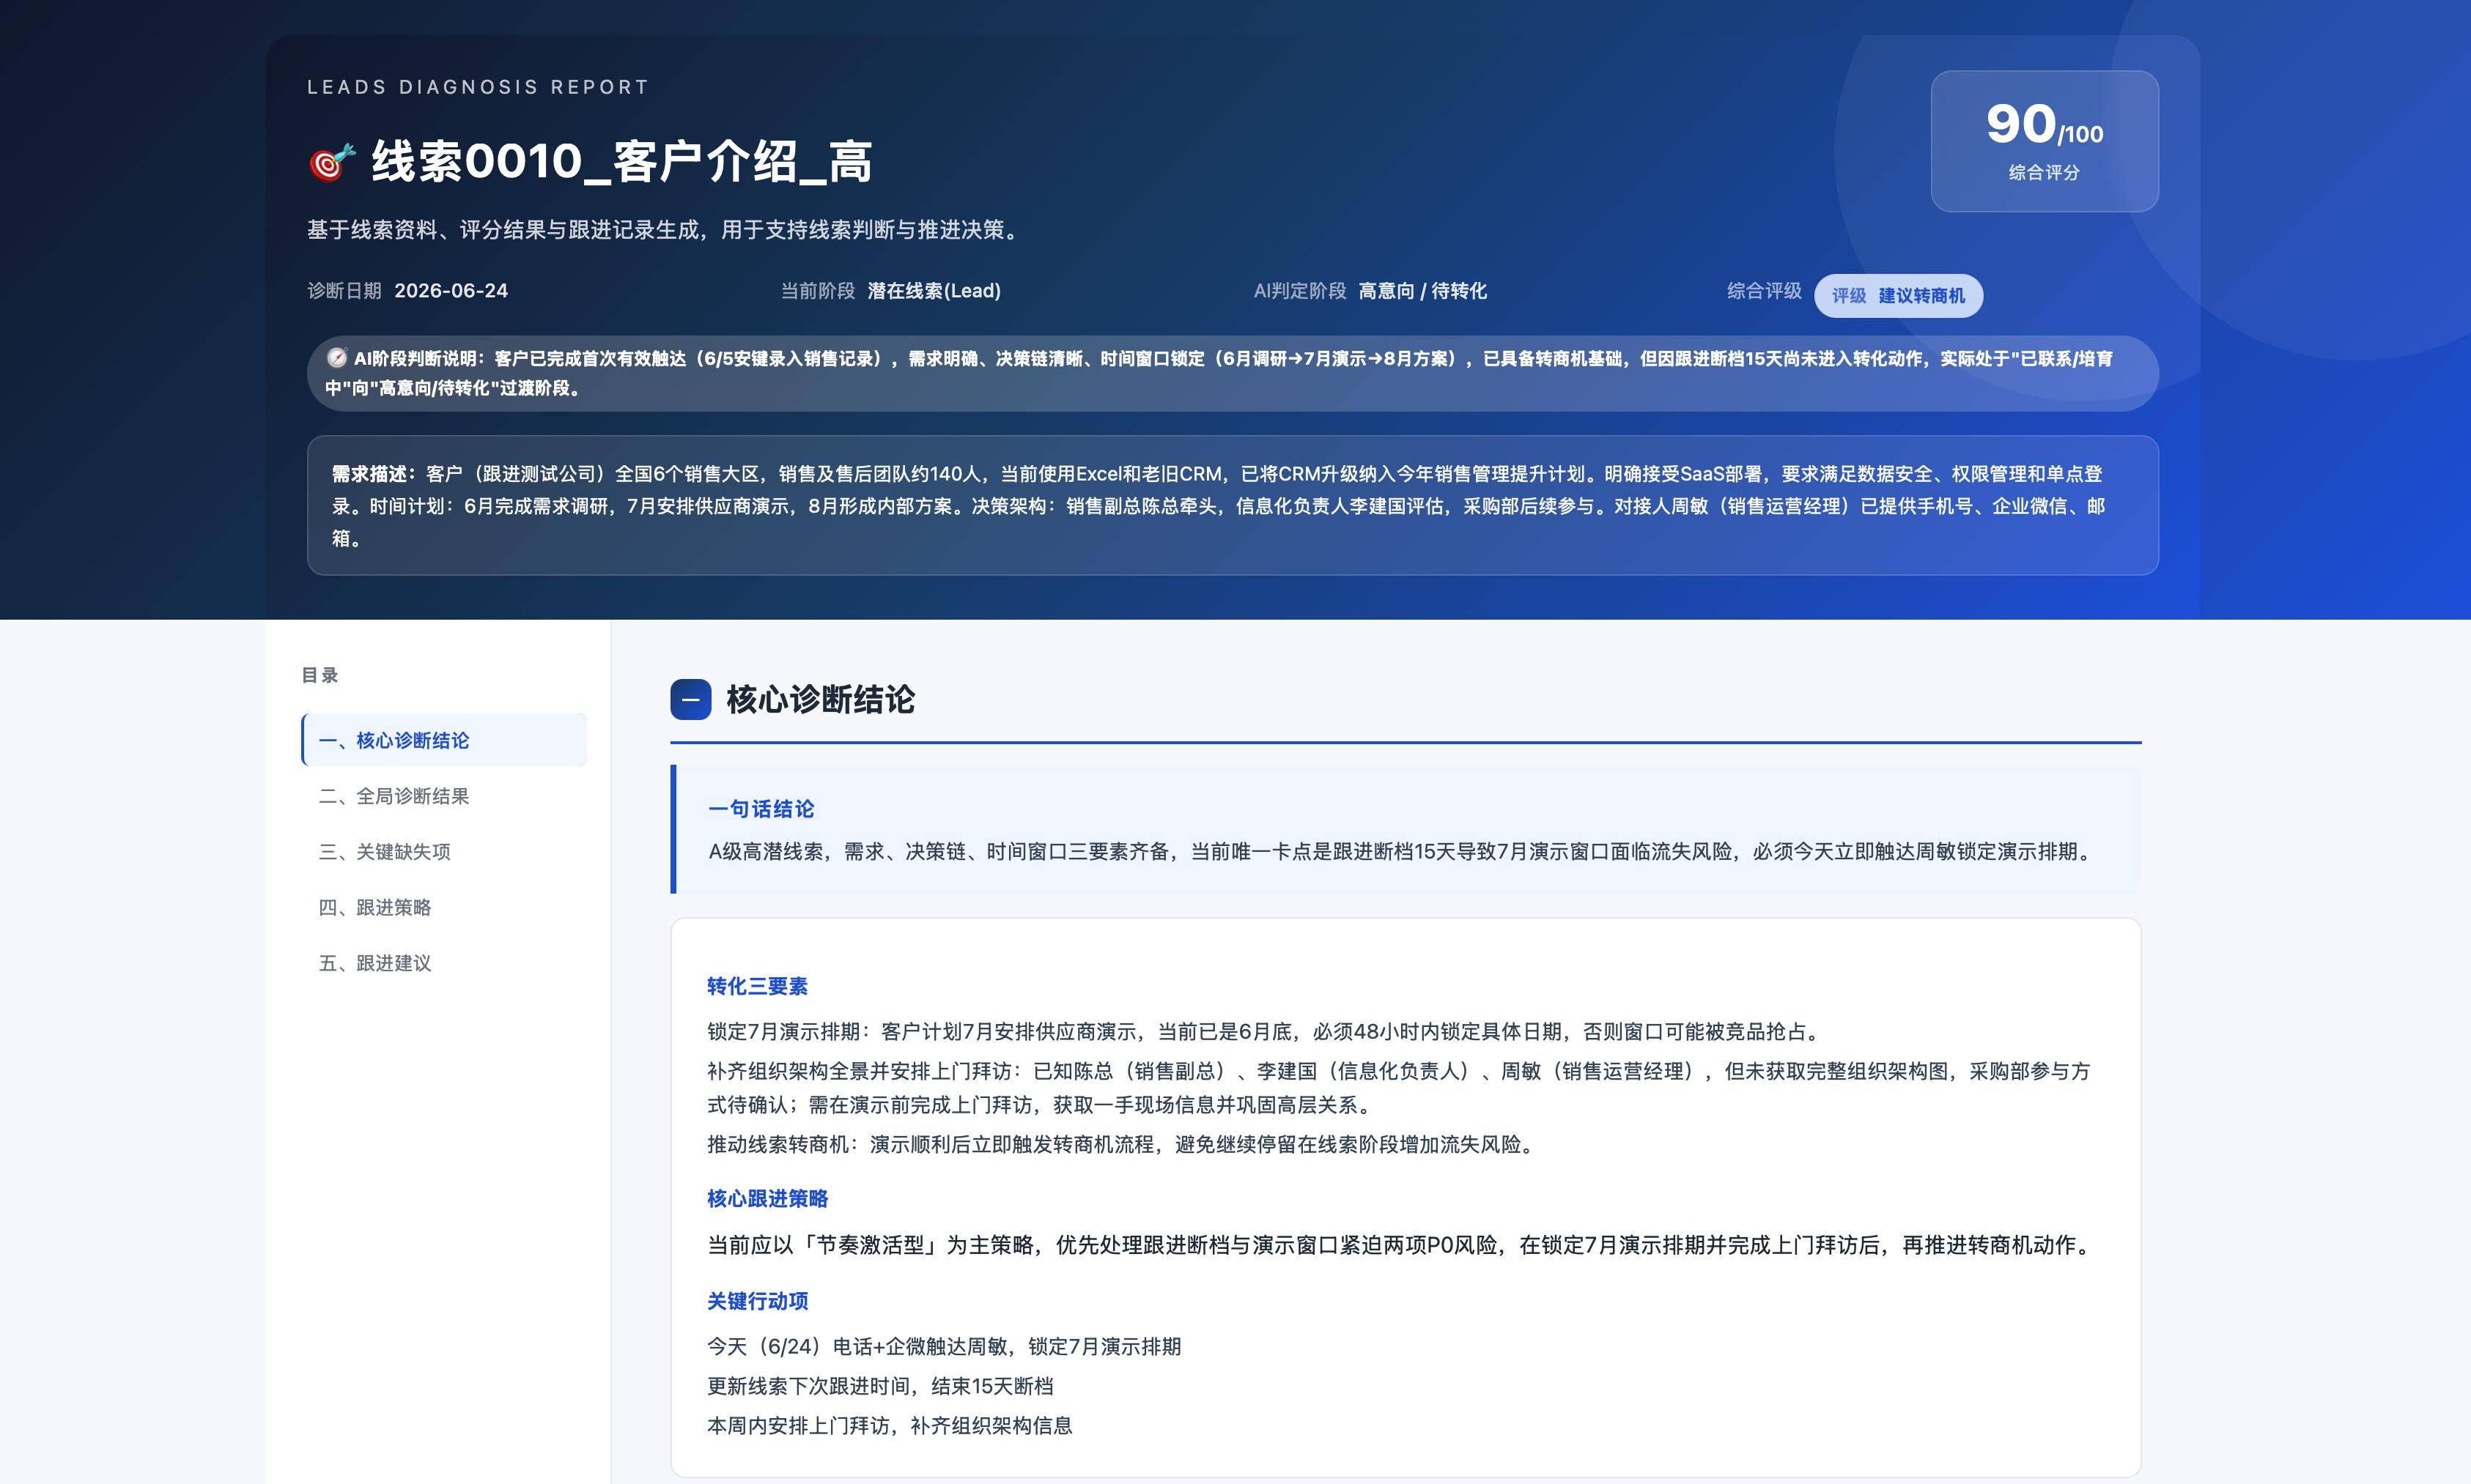Click the diagnosis date 2026-06-24
Screen dimensions: 2471x1484
[x=451, y=291]
